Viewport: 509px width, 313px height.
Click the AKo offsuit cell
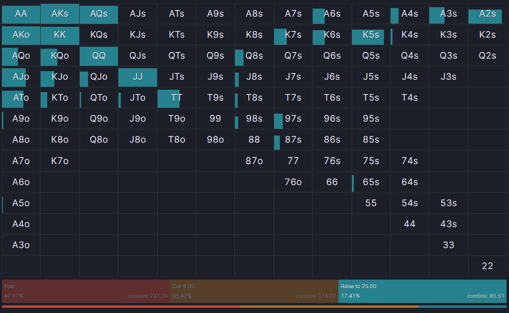[x=21, y=35]
